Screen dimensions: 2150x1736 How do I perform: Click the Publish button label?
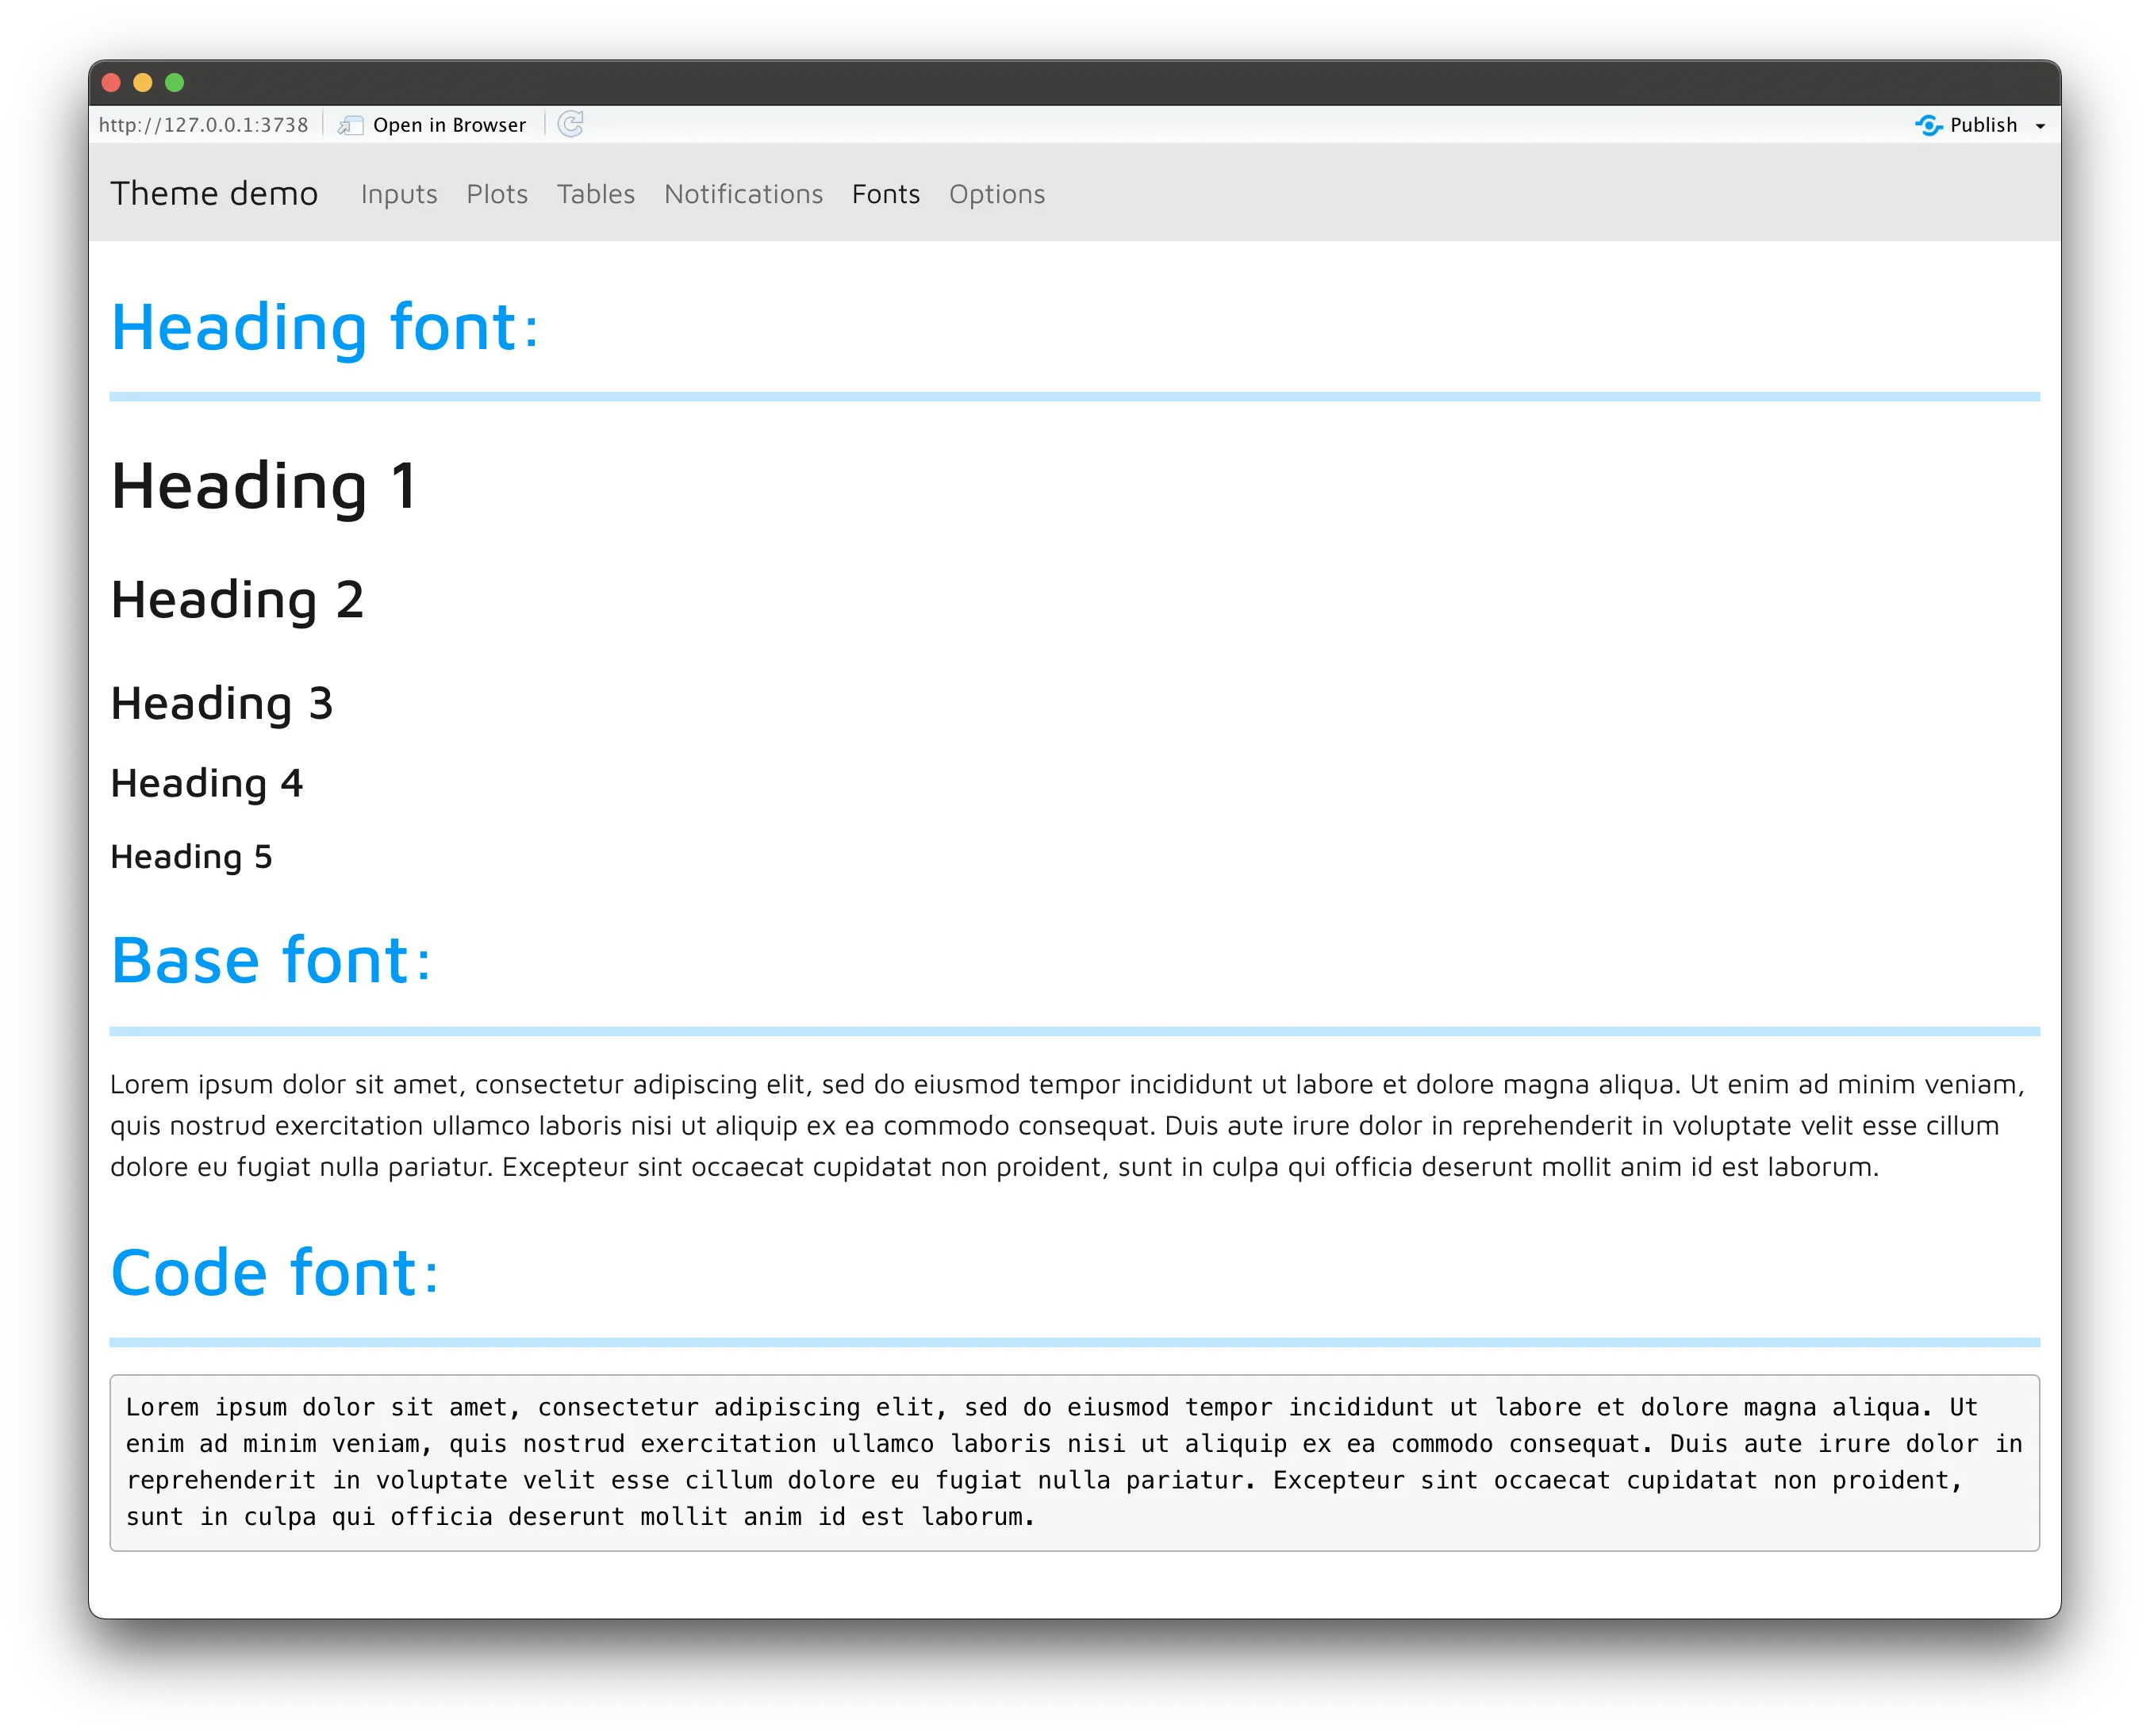(x=1983, y=125)
